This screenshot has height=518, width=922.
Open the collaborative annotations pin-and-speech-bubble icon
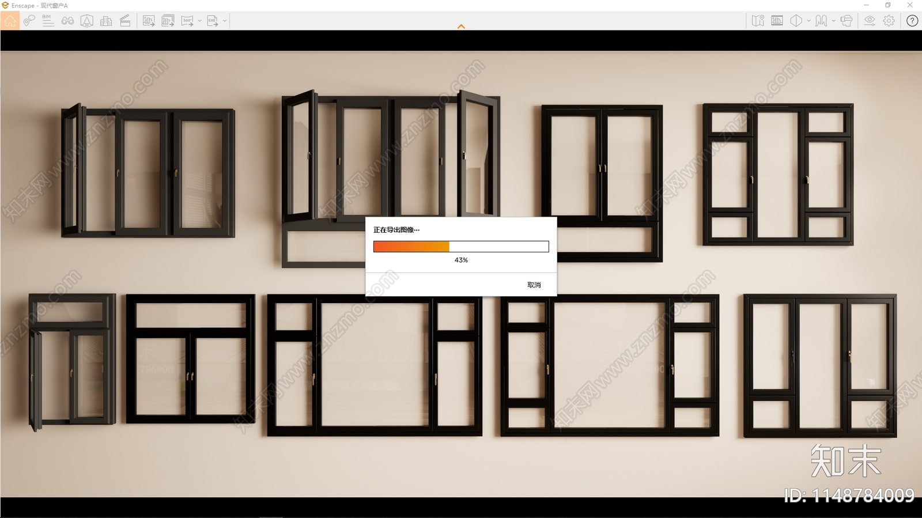click(x=29, y=21)
